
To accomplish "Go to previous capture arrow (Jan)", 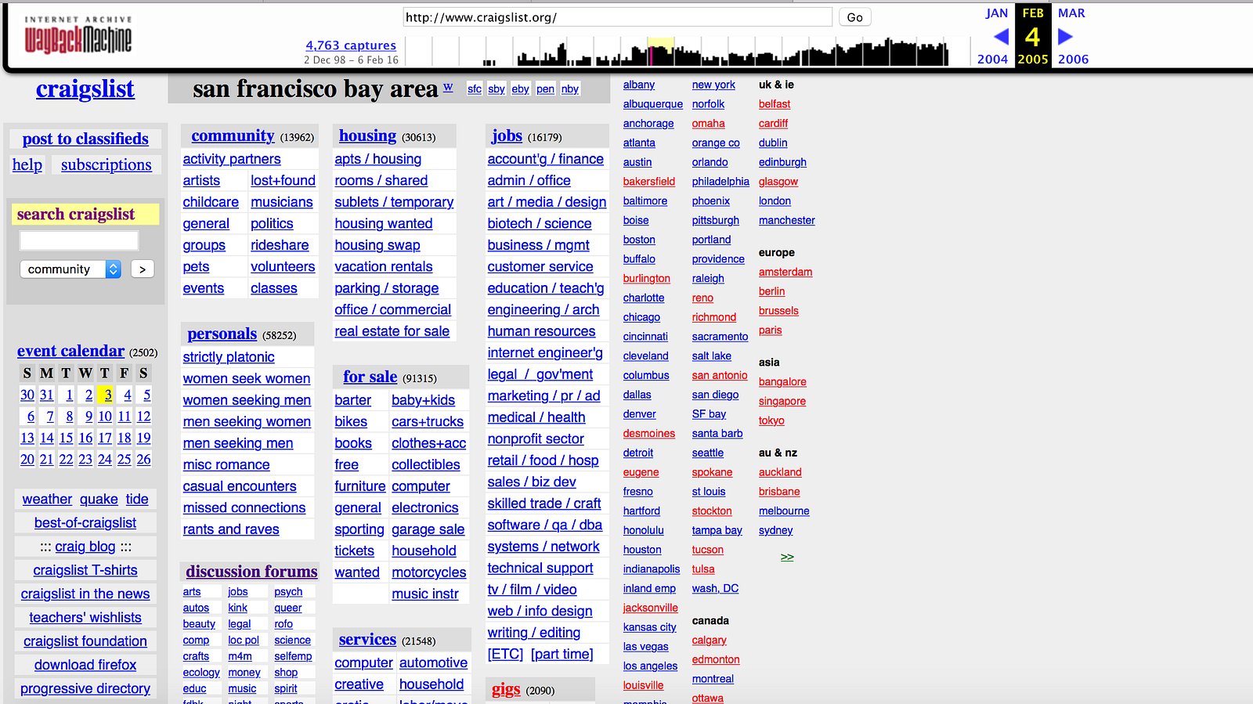I will pyautogui.click(x=1001, y=36).
